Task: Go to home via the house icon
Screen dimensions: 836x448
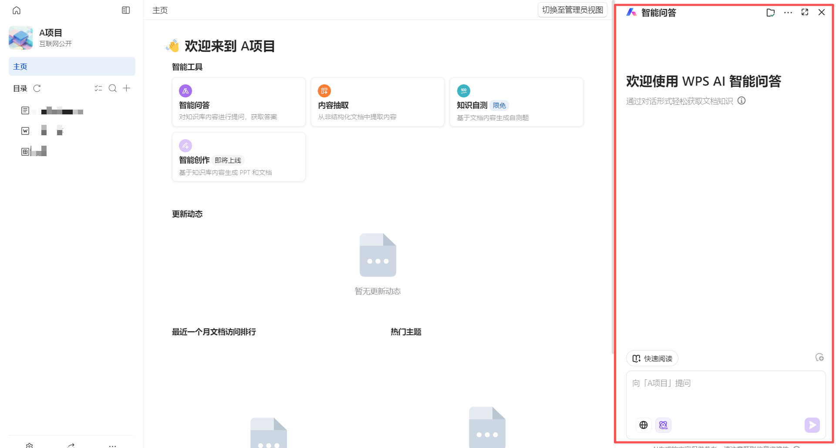Action: (x=17, y=10)
